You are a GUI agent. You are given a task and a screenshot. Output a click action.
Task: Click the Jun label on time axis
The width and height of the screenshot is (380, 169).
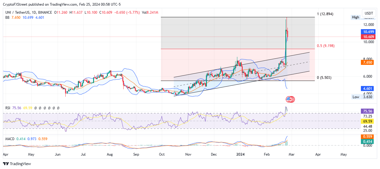58,155
